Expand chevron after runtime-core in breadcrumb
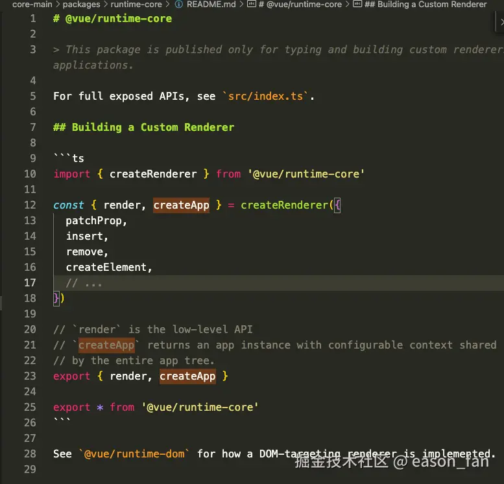Image resolution: width=504 pixels, height=484 pixels. click(167, 4)
